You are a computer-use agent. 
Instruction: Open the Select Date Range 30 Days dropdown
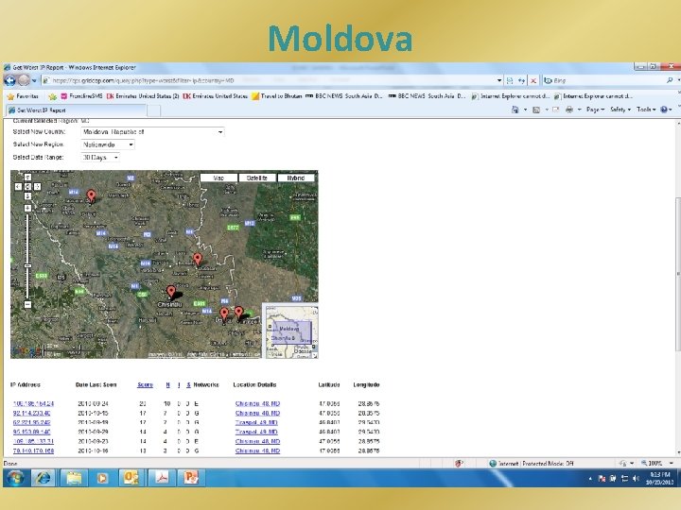coord(100,158)
